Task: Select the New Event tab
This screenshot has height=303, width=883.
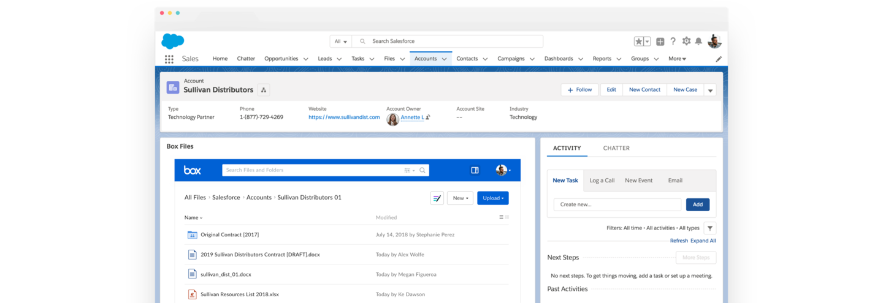Action: (x=639, y=181)
